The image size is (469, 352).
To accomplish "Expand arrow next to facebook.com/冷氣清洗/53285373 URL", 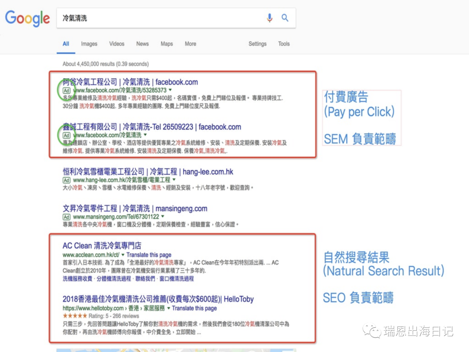I will coord(170,90).
